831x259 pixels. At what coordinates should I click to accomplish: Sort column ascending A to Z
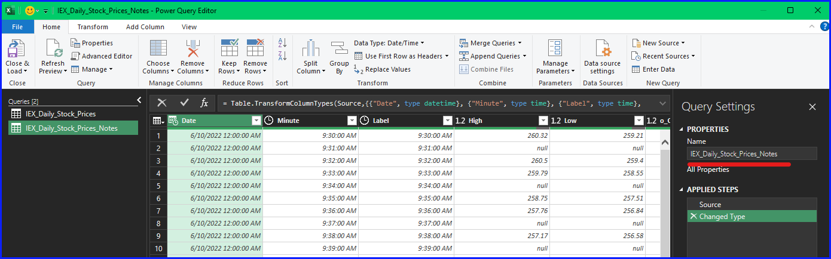coord(283,43)
